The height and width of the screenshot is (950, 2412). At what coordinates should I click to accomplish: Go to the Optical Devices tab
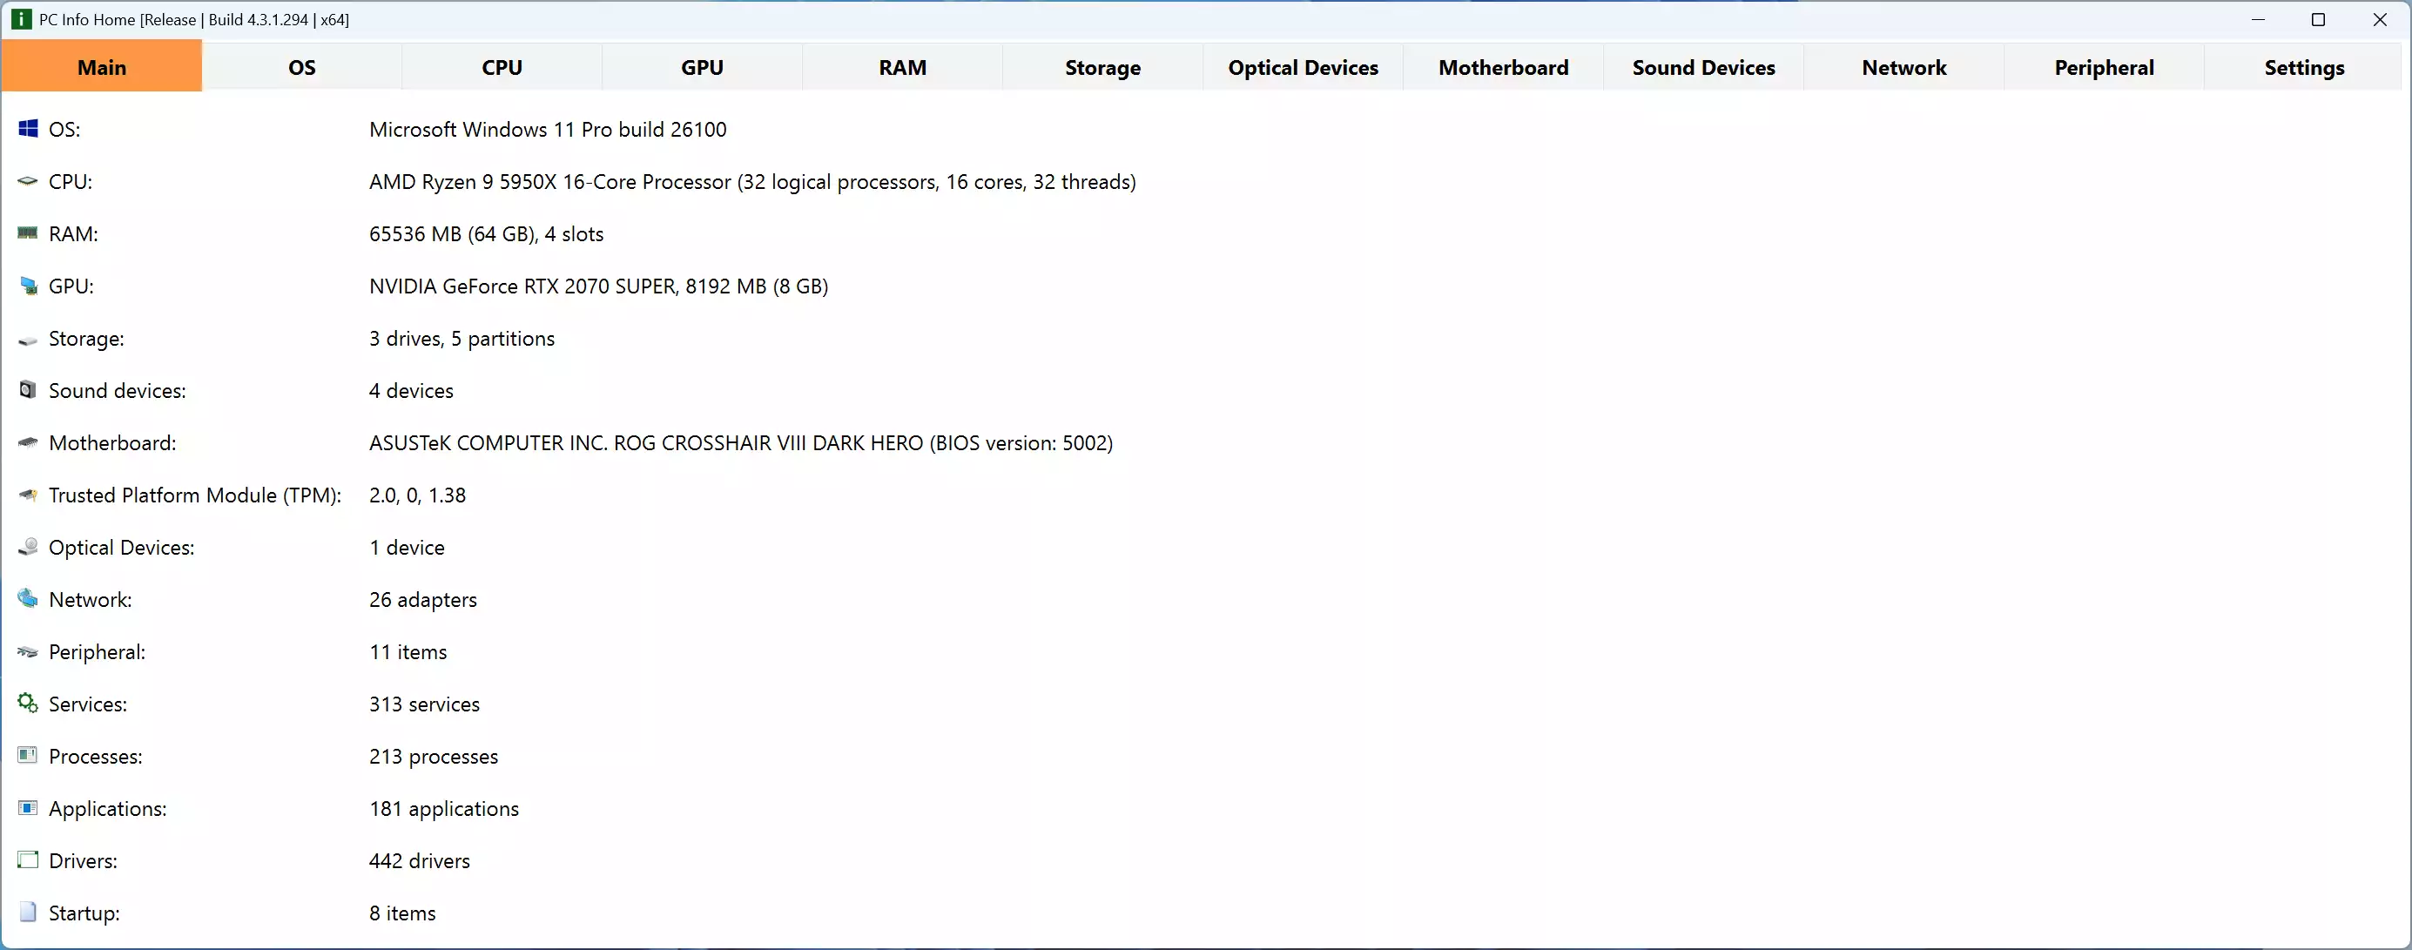coord(1304,67)
